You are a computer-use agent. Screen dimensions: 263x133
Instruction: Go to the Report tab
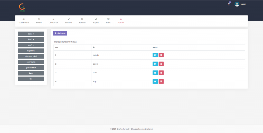[x=96, y=21]
